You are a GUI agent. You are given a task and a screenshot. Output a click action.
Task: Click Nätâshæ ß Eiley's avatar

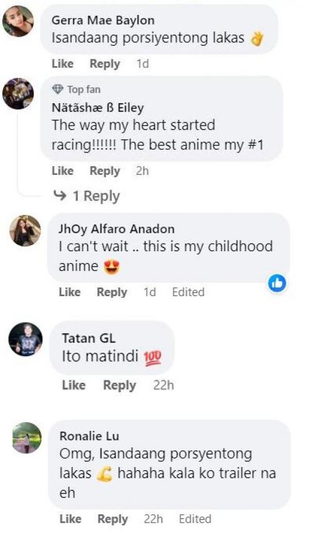click(x=18, y=94)
